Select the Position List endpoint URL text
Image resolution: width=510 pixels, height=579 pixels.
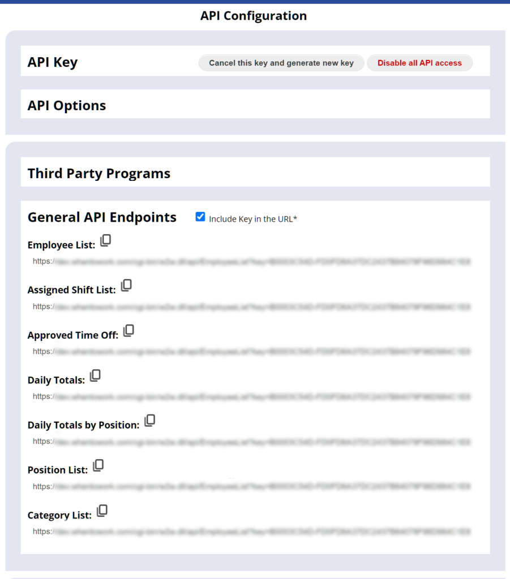click(x=249, y=486)
